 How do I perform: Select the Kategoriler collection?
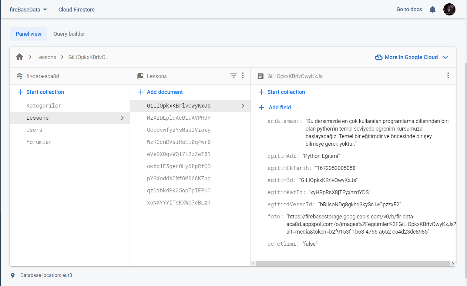click(44, 106)
